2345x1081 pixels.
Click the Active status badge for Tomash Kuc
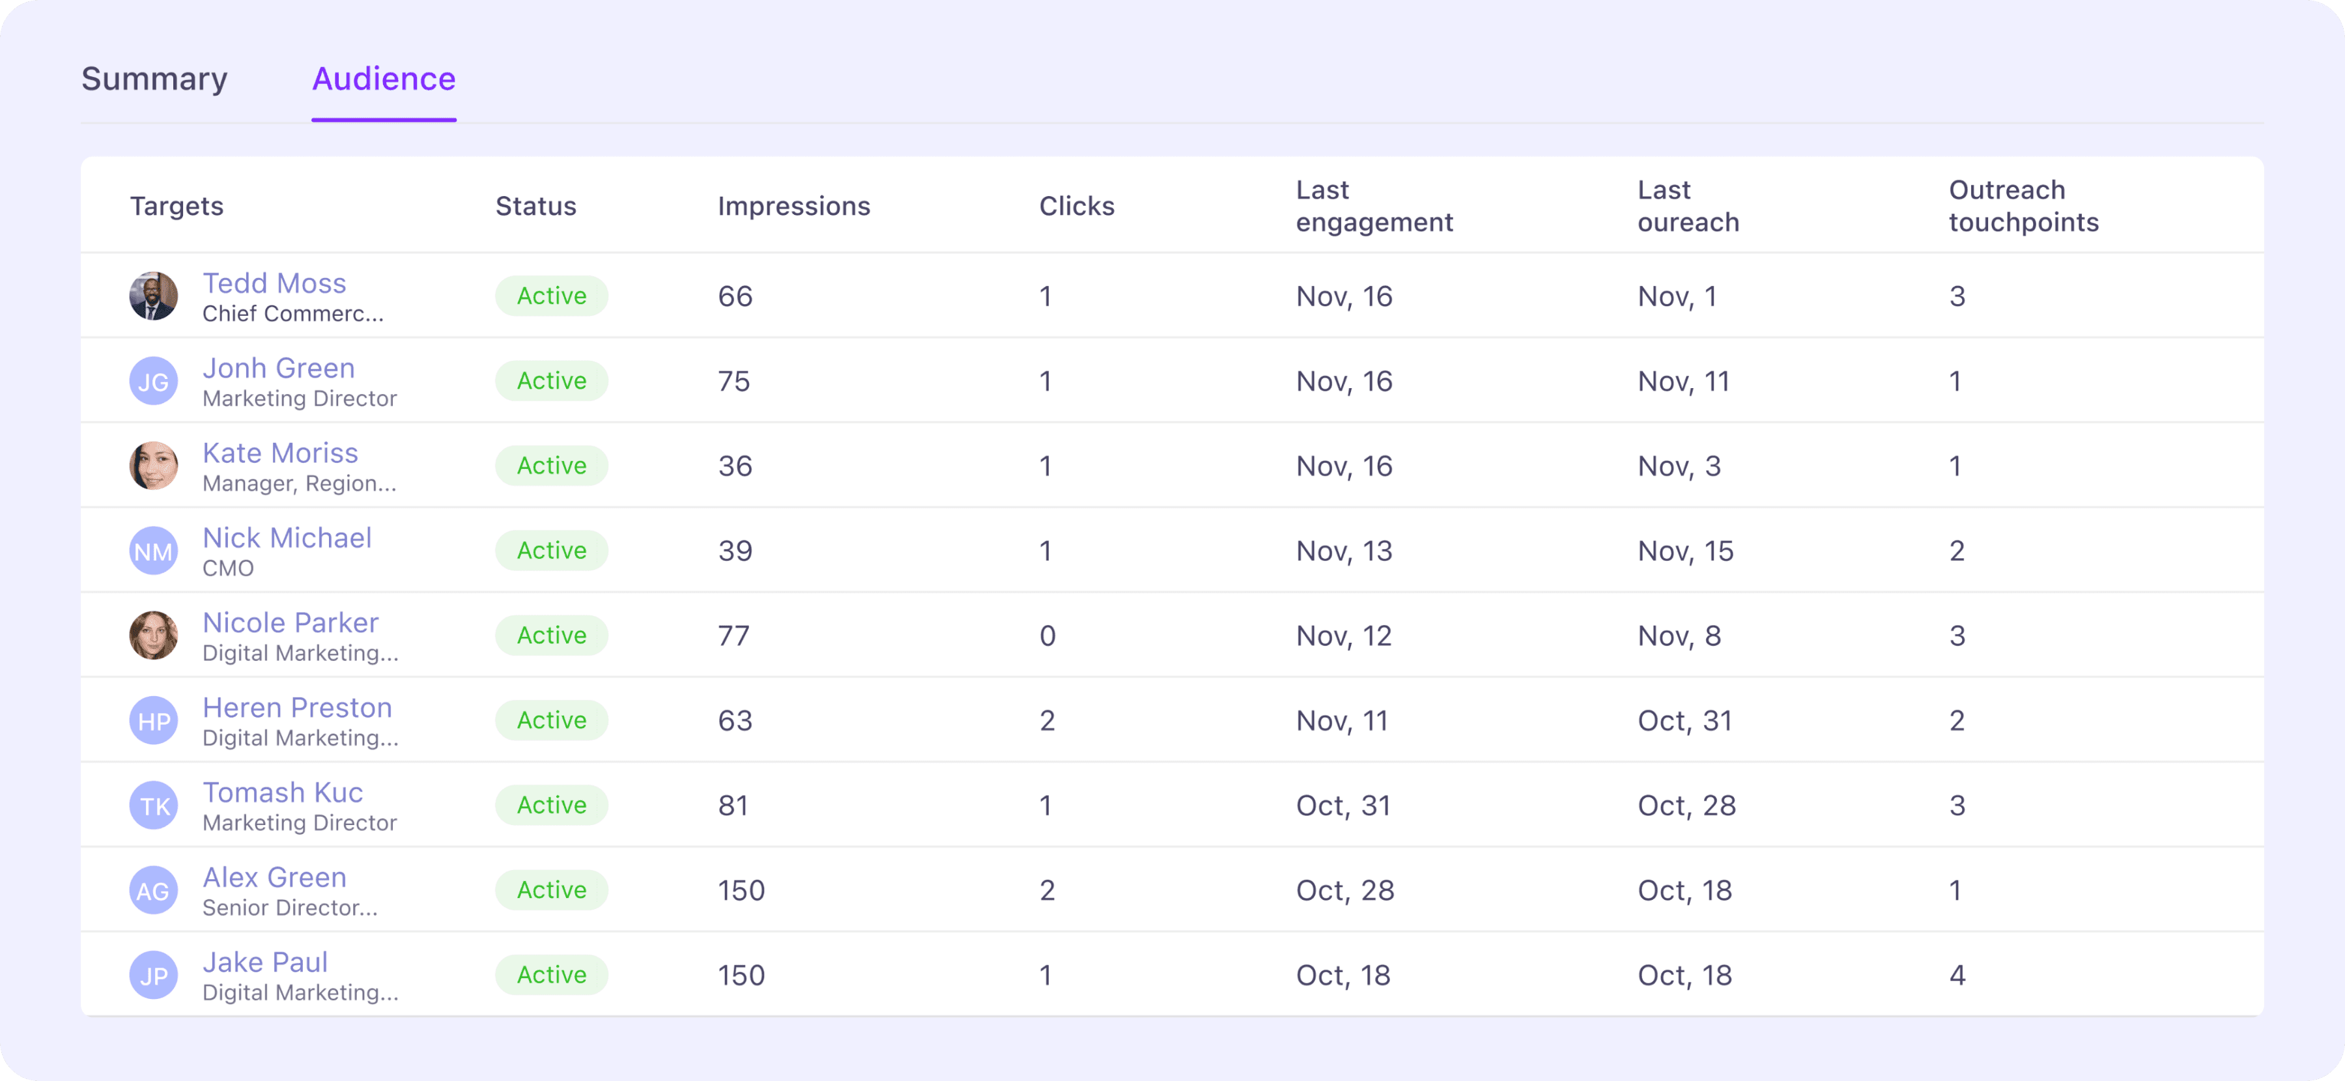552,806
